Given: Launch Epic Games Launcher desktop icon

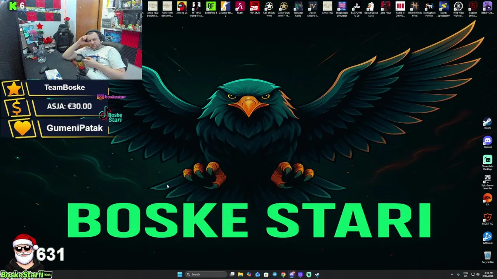Looking at the screenshot, I should click(487, 182).
